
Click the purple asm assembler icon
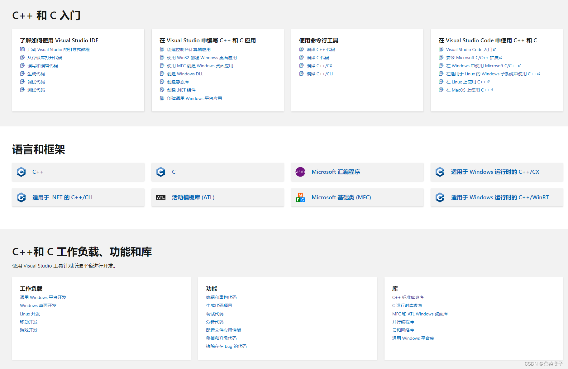pos(300,172)
